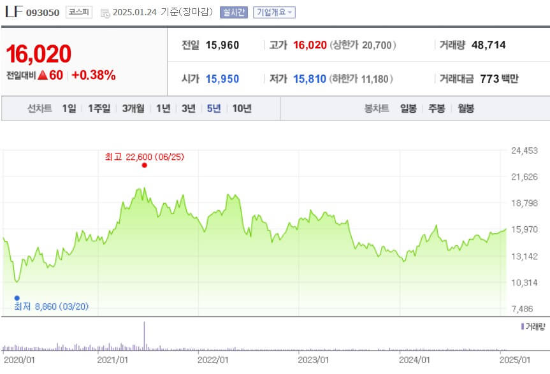Switch to 일봉 daily candle chart
This screenshot has width=550, height=374.
pyautogui.click(x=409, y=108)
